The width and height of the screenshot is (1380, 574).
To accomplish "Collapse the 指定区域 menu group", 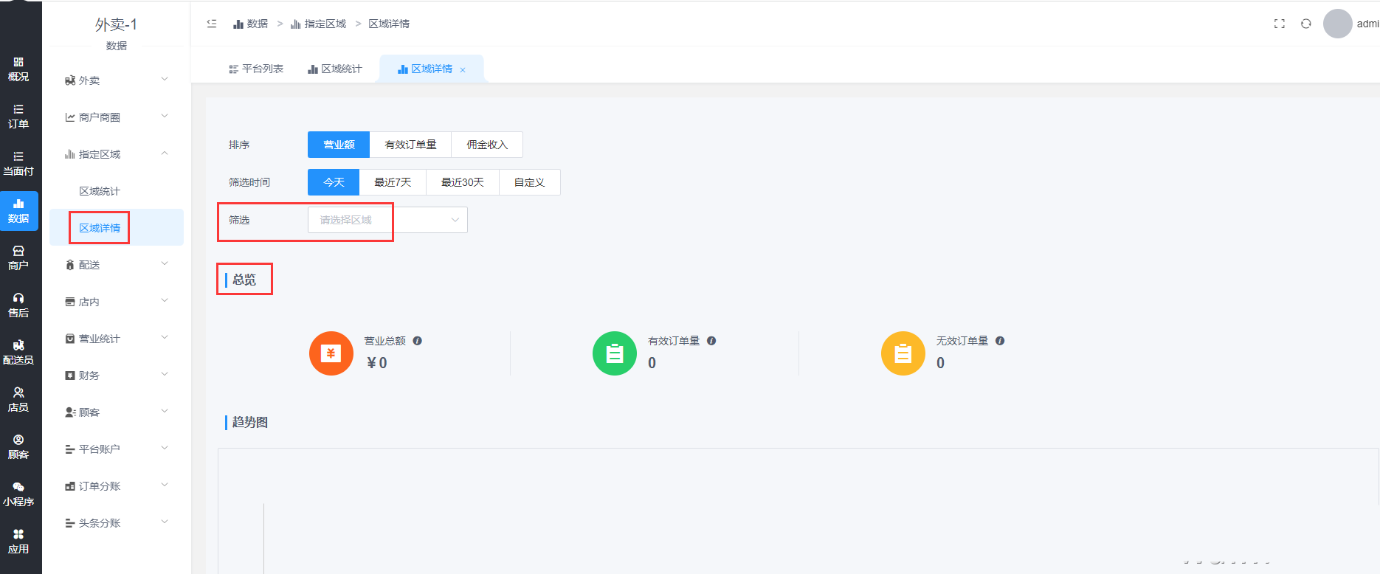I will pos(117,154).
